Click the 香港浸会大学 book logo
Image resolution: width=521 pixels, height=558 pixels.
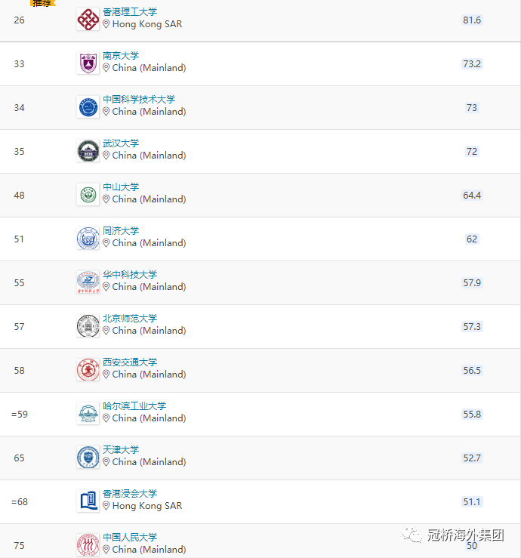click(88, 501)
